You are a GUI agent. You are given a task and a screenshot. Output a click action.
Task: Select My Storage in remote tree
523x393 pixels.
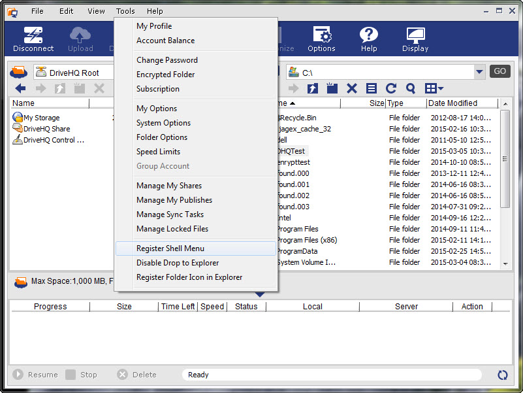click(x=41, y=118)
